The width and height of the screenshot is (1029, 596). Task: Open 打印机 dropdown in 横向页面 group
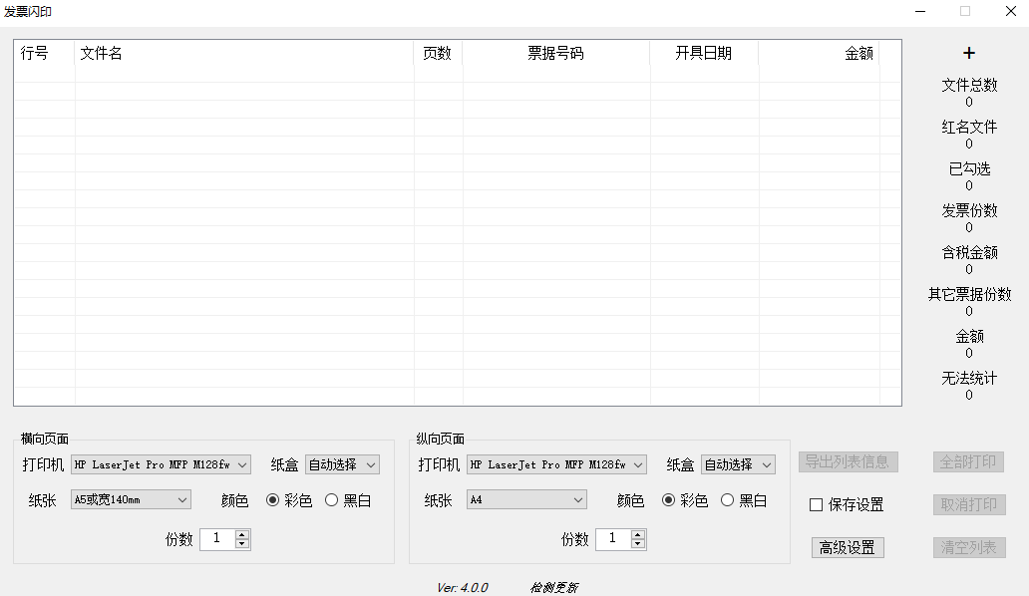pos(161,464)
